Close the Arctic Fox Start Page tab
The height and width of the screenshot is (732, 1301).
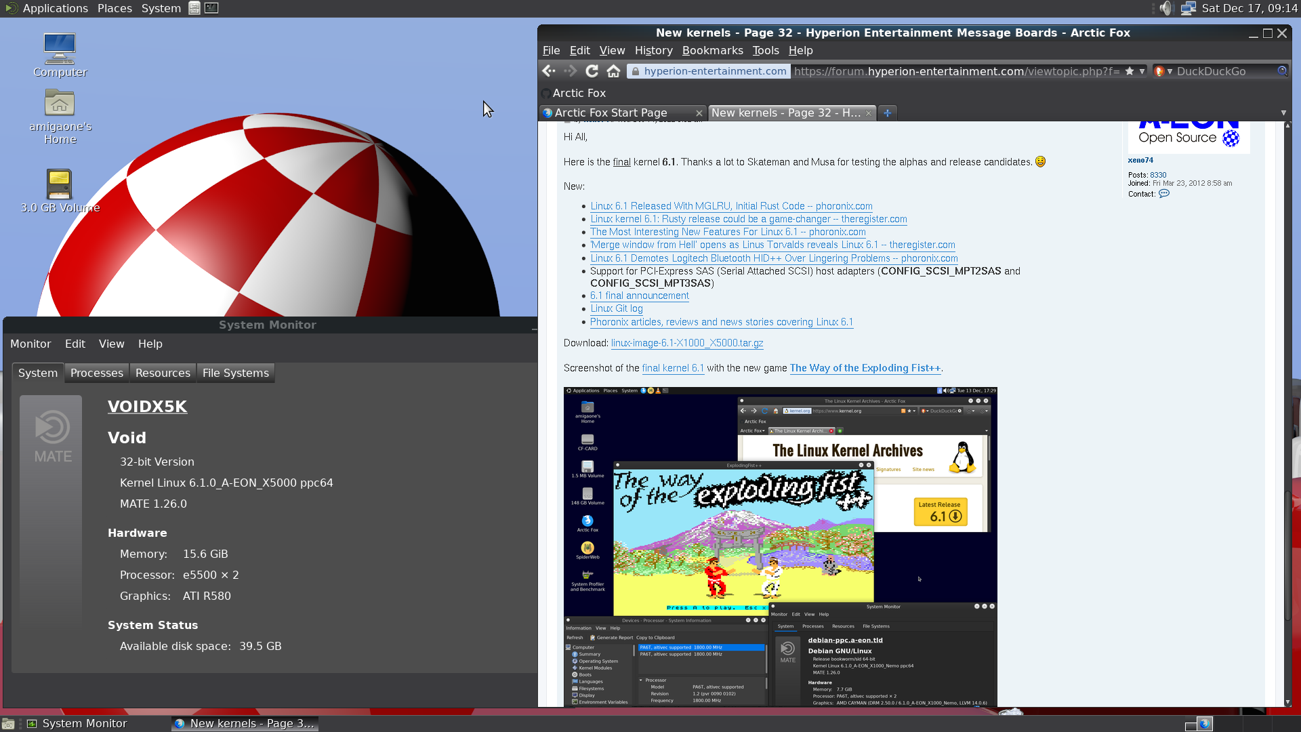(x=699, y=113)
